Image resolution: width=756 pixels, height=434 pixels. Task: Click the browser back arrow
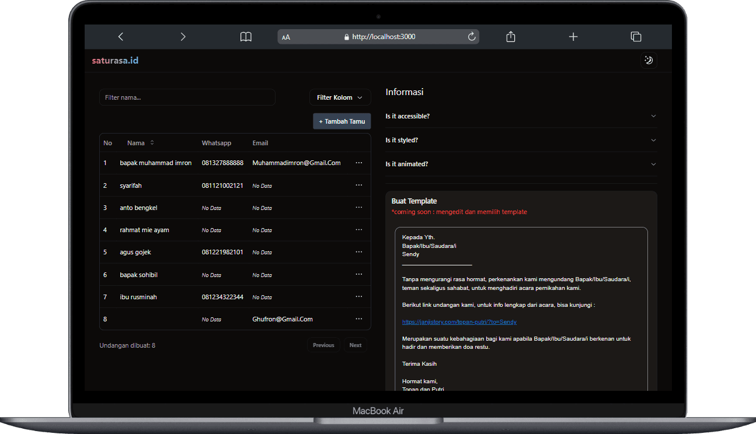point(121,37)
